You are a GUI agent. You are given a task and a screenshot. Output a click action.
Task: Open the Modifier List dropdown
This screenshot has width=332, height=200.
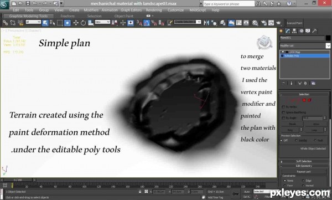point(328,45)
